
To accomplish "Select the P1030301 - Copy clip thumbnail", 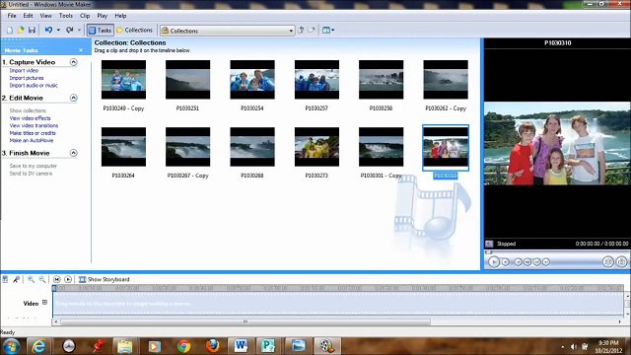I will point(382,147).
